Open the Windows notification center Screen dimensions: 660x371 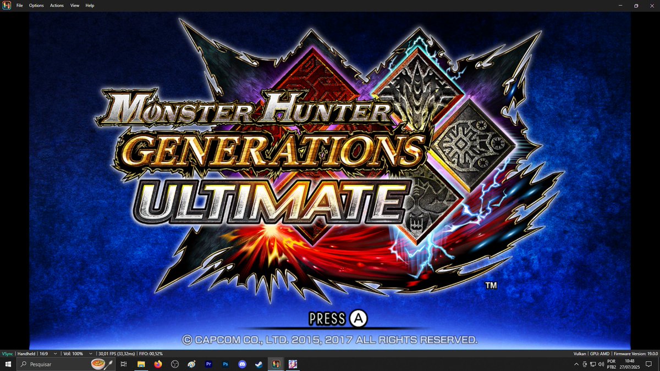pos(649,364)
